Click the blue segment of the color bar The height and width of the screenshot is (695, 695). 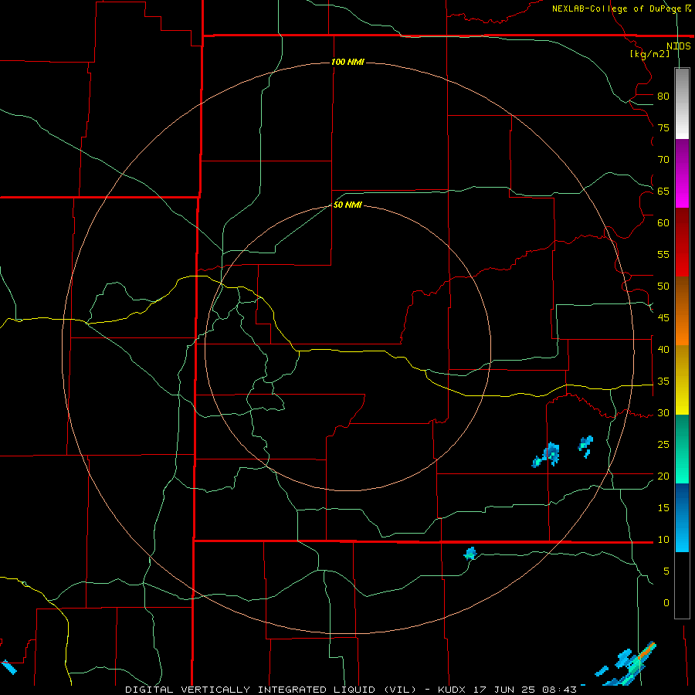pos(682,517)
